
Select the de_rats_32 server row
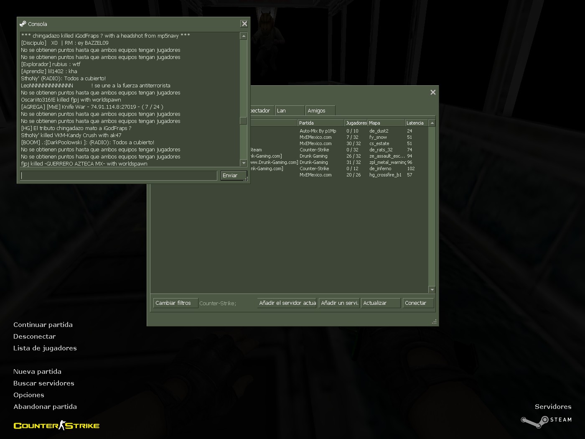[339, 150]
